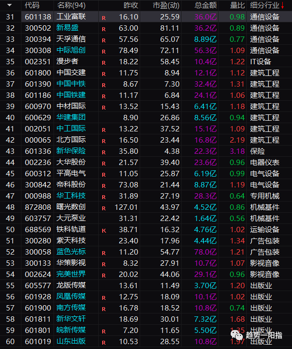Image resolution: width=292 pixels, height=349 pixels.
Task: Click the R icon next to 曙光数创
Action: (x=104, y=208)
